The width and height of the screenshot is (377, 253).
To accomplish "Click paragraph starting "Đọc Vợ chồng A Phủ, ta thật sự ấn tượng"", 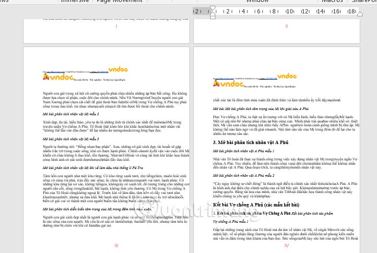I will (x=286, y=125).
